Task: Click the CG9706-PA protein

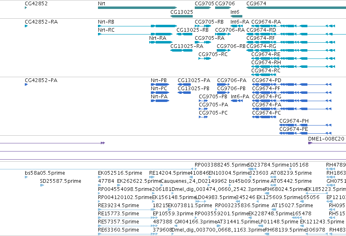Action: (x=223, y=84)
